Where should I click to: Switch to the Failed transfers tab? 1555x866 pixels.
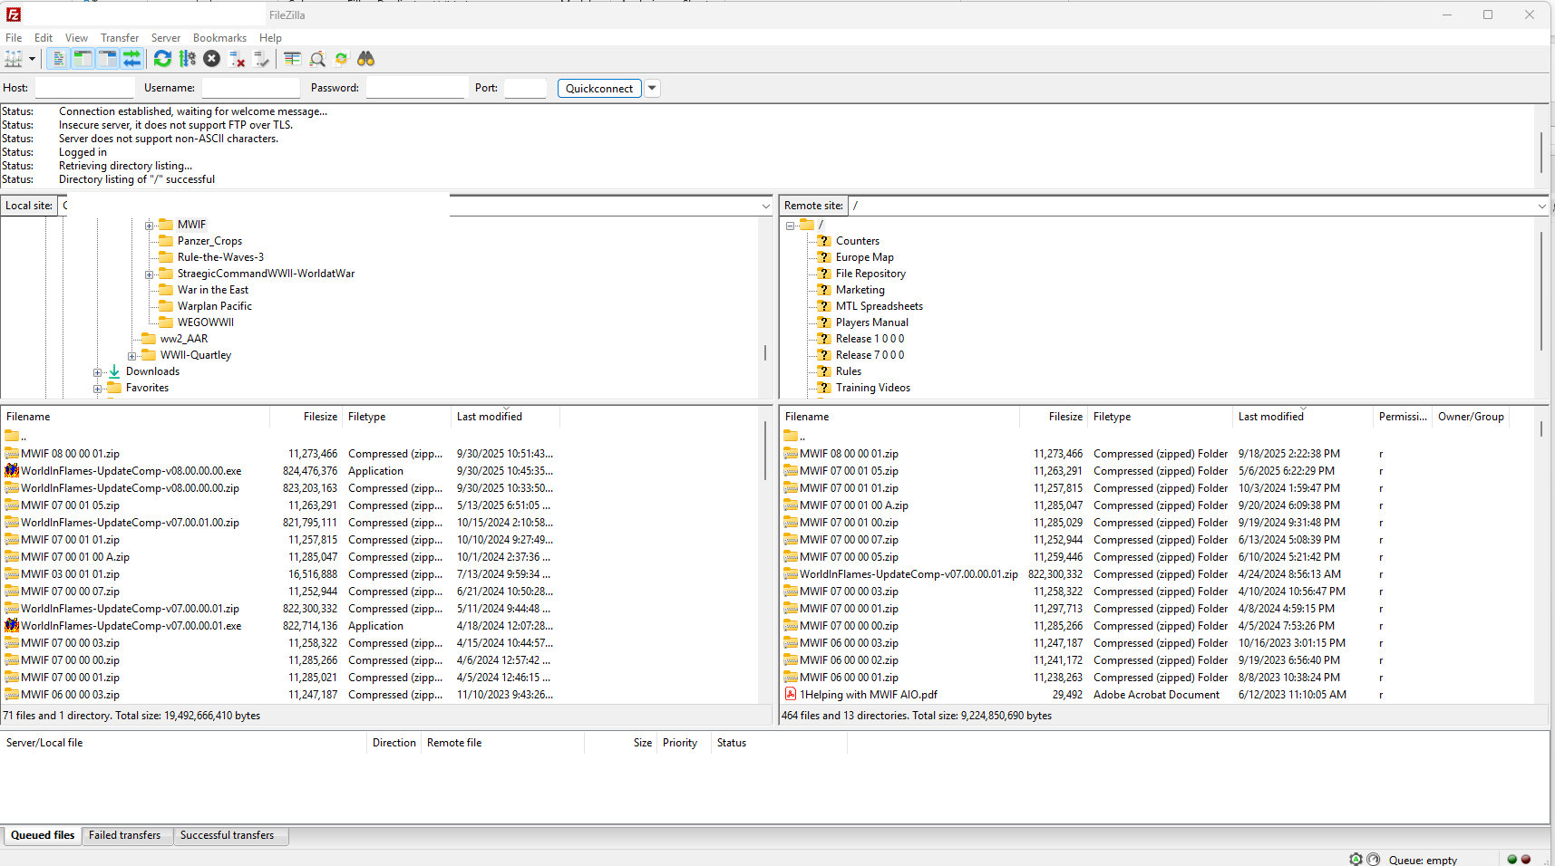pyautogui.click(x=126, y=835)
